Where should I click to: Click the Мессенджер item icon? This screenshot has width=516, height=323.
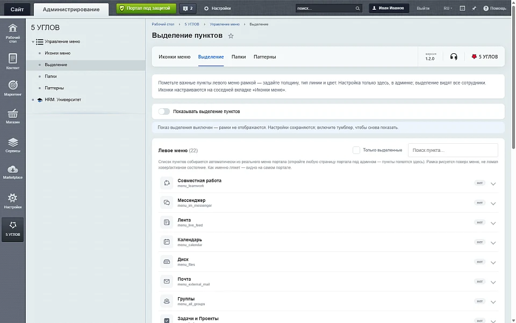167,202
